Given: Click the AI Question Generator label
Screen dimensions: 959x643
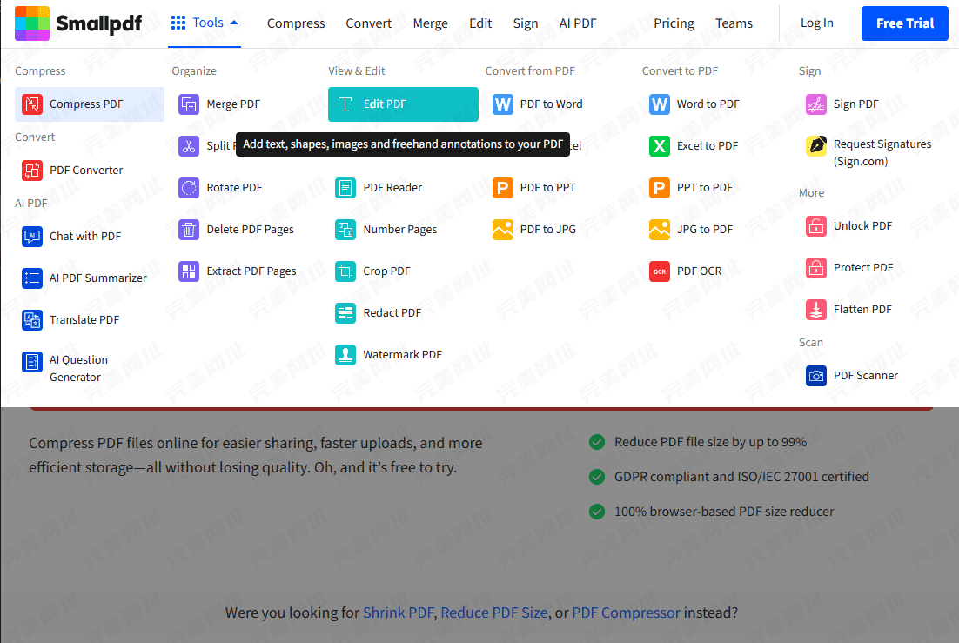Looking at the screenshot, I should 78,368.
